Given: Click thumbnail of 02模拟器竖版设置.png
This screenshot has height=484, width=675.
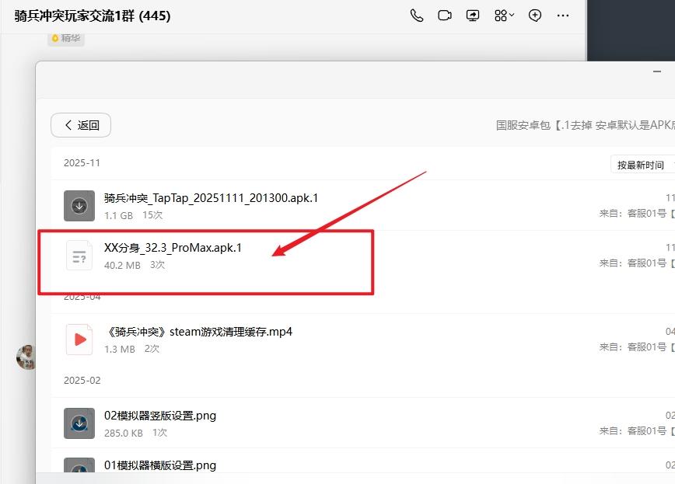Looking at the screenshot, I should [79, 423].
